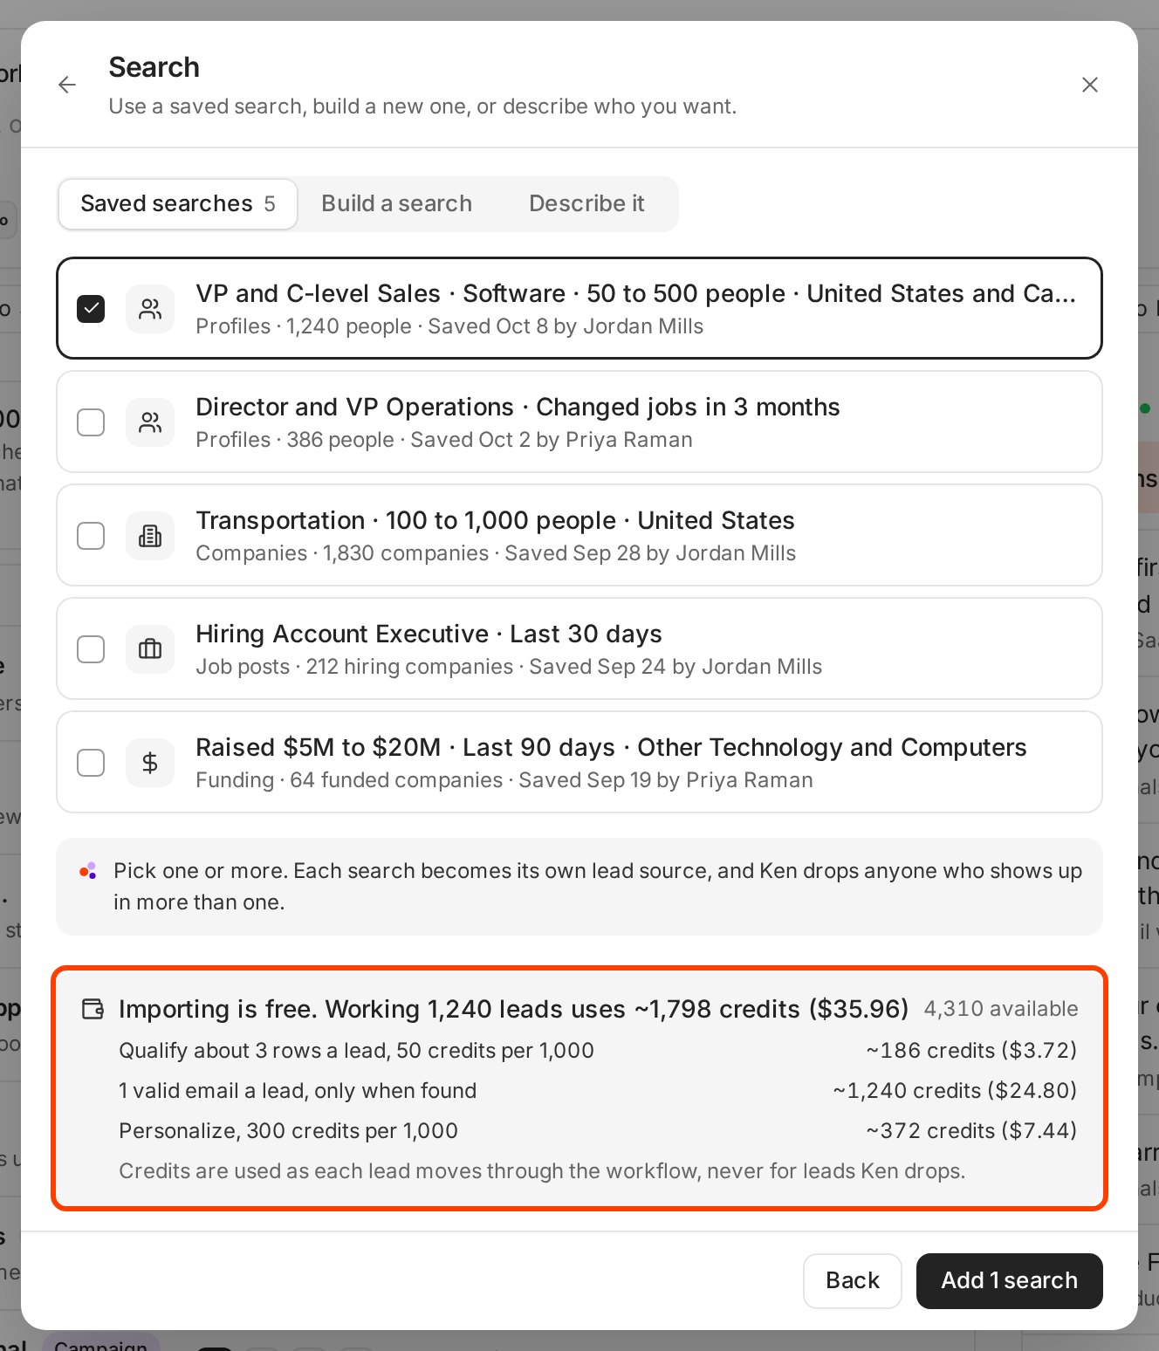Click the Add 1 search button
Viewport: 1159px width, 1351px height.
tap(1010, 1281)
